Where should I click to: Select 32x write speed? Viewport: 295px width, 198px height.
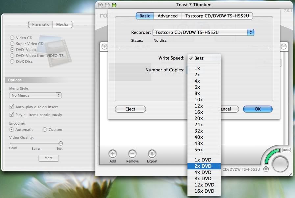coord(204,131)
